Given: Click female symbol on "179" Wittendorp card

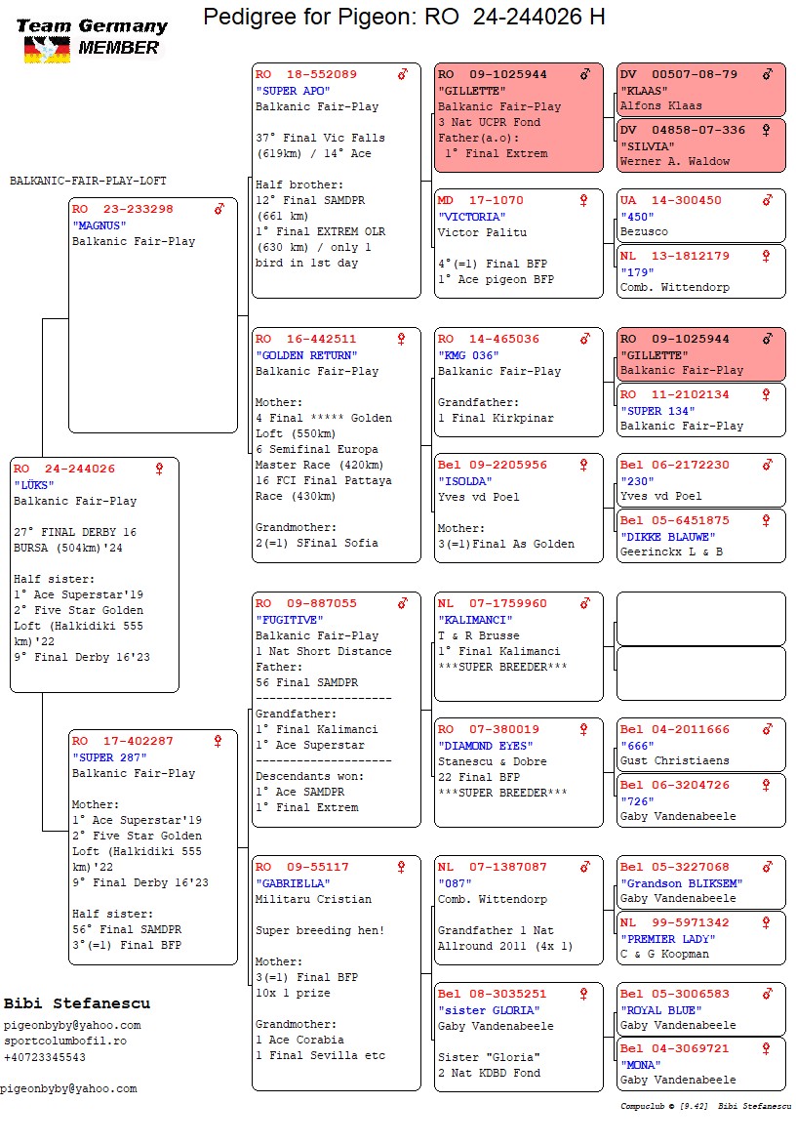Looking at the screenshot, I should pos(766,256).
